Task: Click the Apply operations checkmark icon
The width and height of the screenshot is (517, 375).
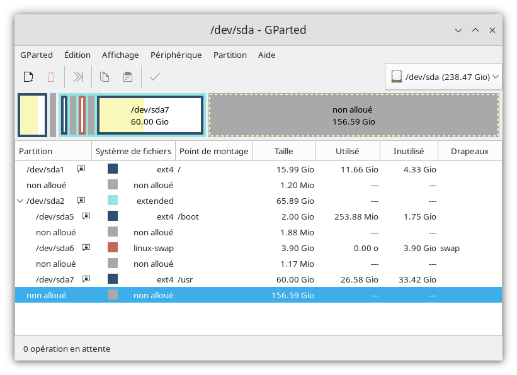Action: point(155,77)
